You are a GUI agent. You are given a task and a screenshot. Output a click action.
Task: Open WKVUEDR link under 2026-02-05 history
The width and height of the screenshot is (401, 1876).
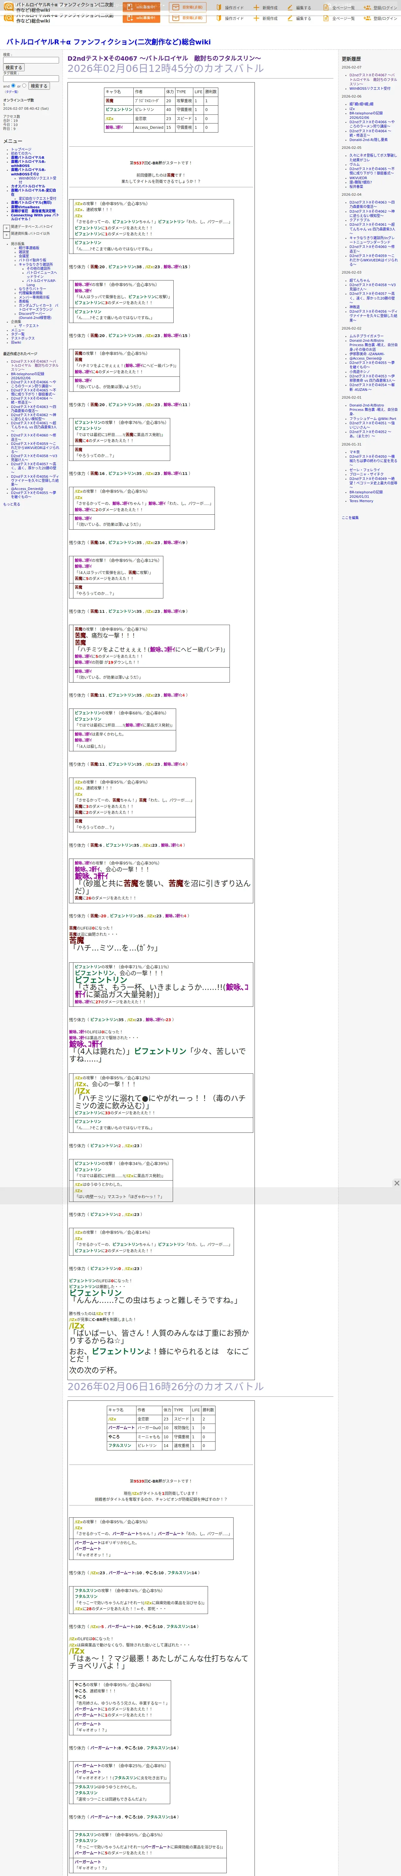pos(358,178)
